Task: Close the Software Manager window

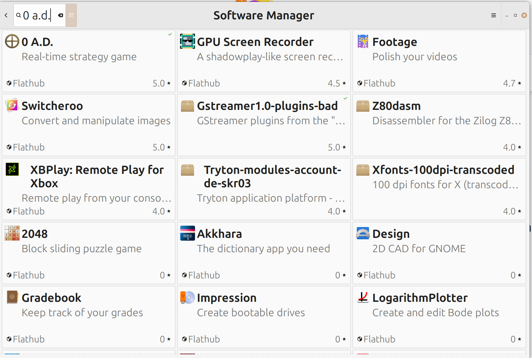Action: [x=524, y=15]
